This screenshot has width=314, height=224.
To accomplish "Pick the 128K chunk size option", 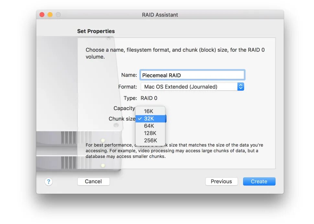I will click(x=151, y=133).
